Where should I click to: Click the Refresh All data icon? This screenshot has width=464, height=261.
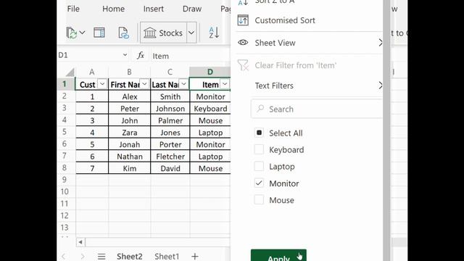[72, 33]
